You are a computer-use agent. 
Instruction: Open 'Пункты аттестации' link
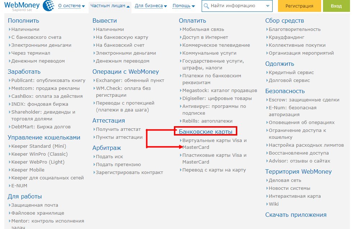point(119,137)
